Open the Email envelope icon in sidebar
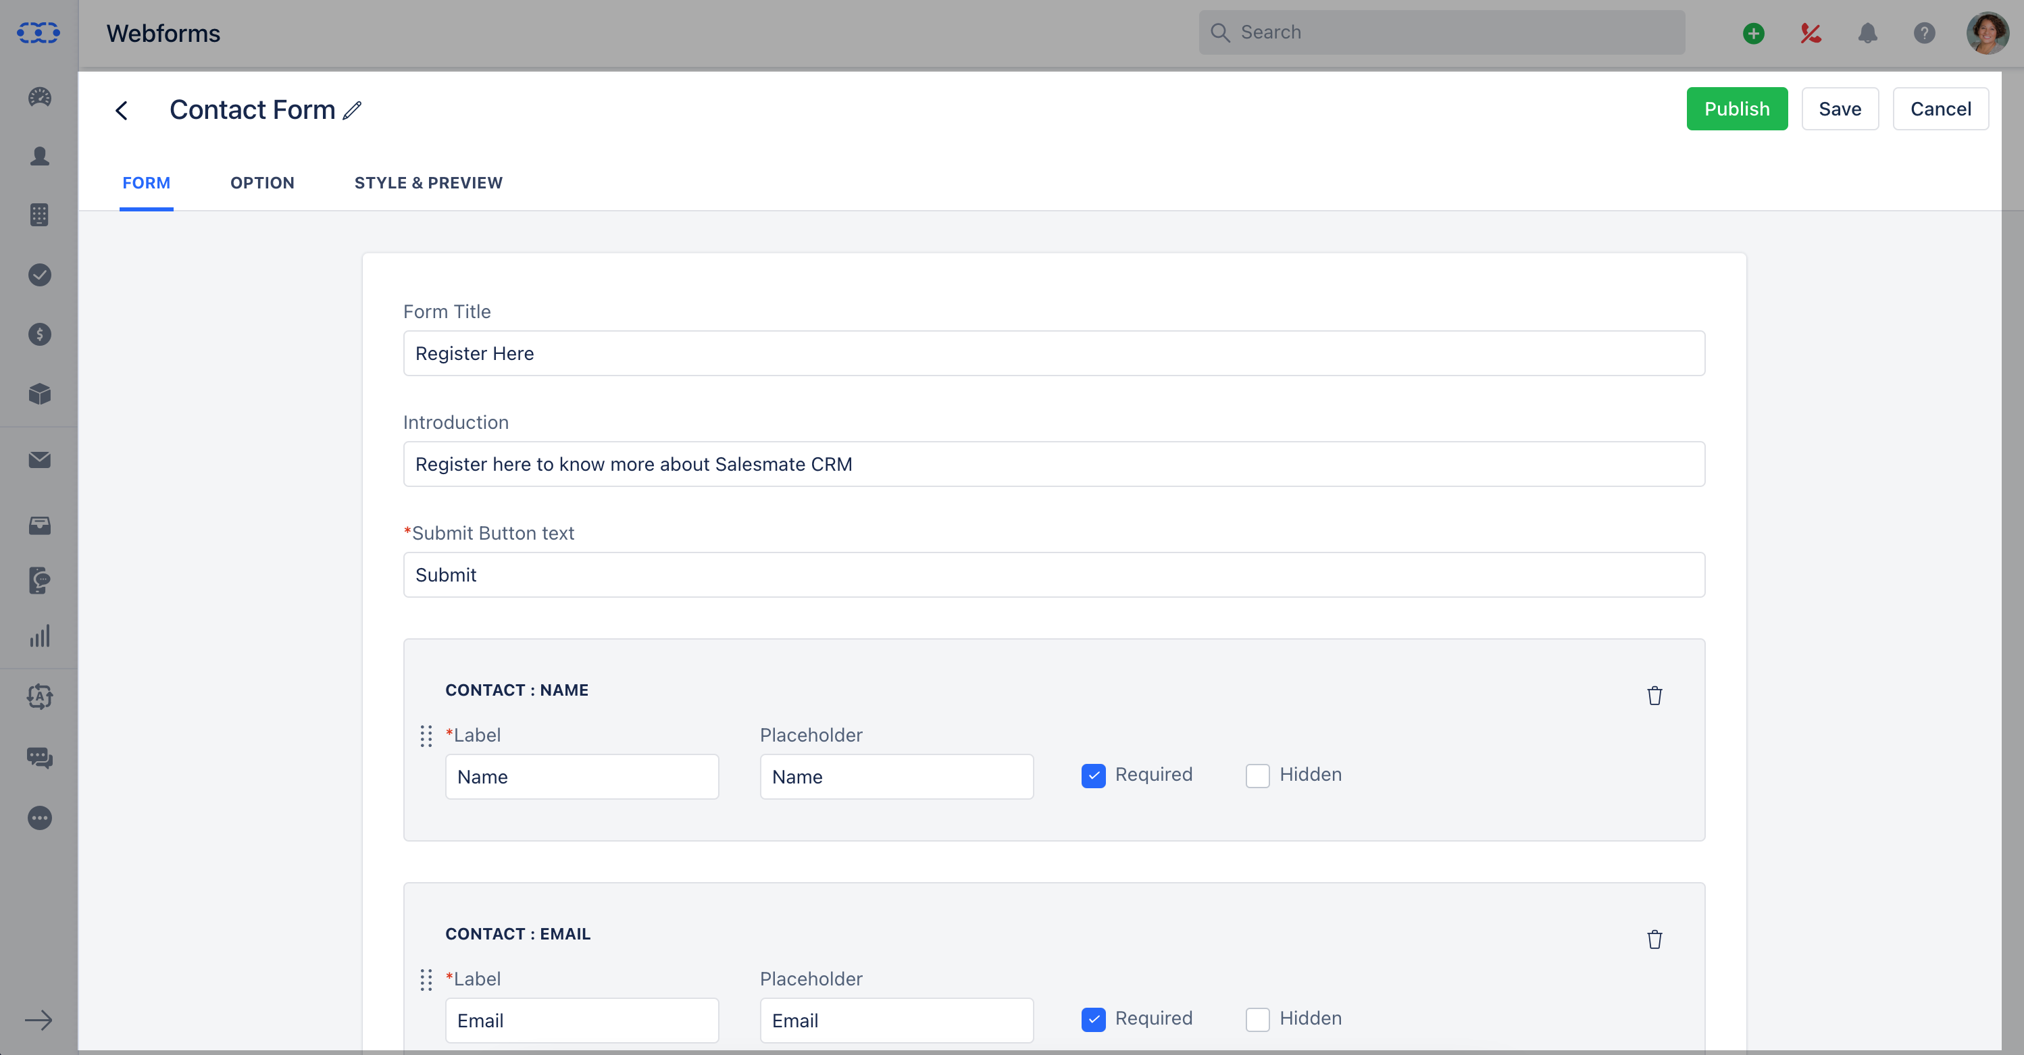The height and width of the screenshot is (1055, 2024). (x=39, y=459)
